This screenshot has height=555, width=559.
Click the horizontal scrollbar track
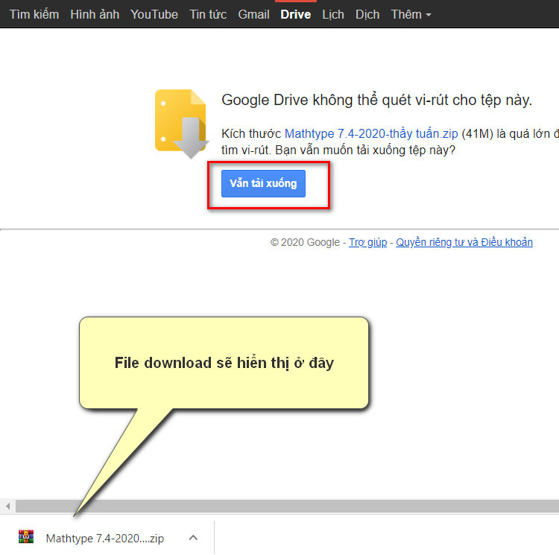[x=287, y=506]
